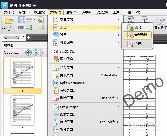Close the open document tab
Screen dimensions: 167x136
tap(23, 37)
